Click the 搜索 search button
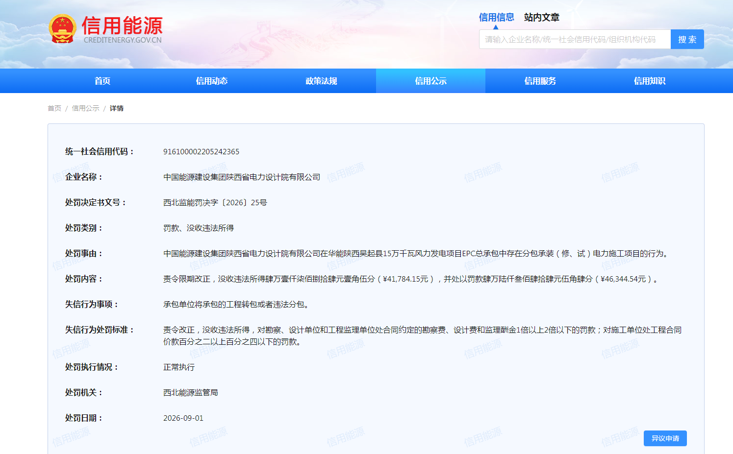This screenshot has height=454, width=733. pos(687,39)
